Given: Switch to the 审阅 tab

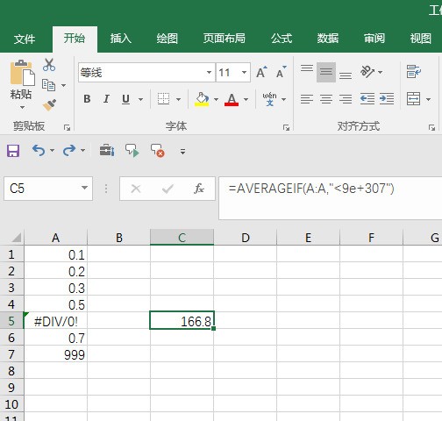Looking at the screenshot, I should click(374, 38).
